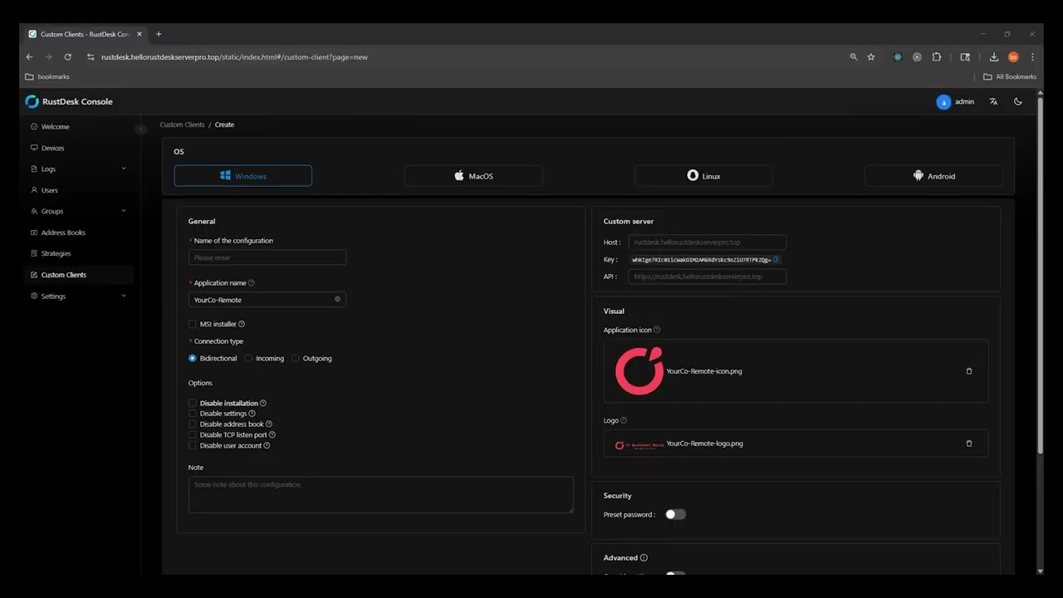Click the RustDesk Console logo

click(32, 101)
